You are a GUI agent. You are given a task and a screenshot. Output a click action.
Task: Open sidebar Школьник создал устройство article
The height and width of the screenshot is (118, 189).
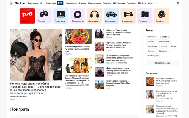point(167,110)
